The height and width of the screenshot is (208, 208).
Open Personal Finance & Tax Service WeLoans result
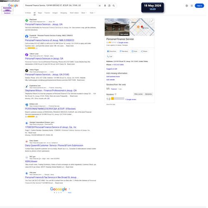52,177
